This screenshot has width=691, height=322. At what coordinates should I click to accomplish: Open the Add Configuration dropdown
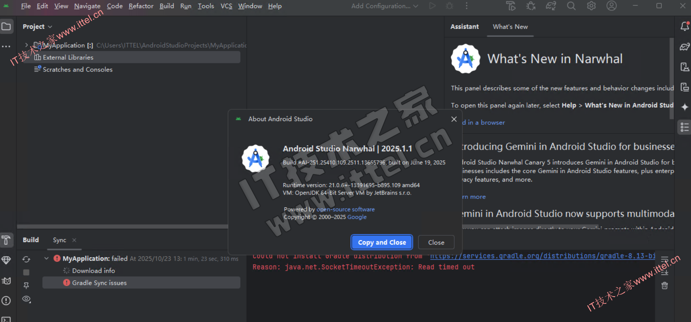[384, 6]
